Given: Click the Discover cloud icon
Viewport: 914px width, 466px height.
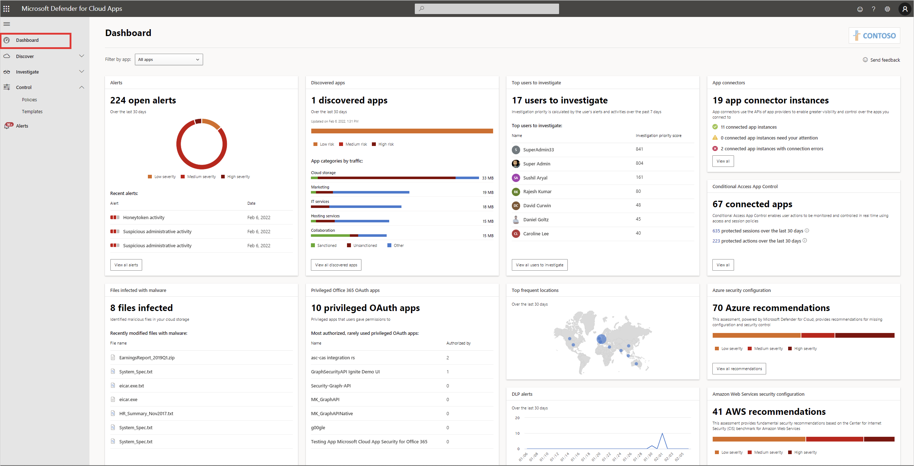Looking at the screenshot, I should click(6, 56).
